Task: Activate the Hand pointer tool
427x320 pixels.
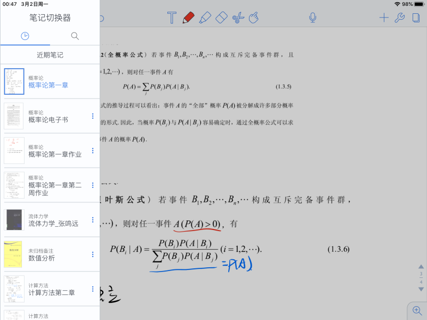Action: 254,18
